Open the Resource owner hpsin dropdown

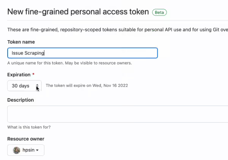click(x=26, y=150)
